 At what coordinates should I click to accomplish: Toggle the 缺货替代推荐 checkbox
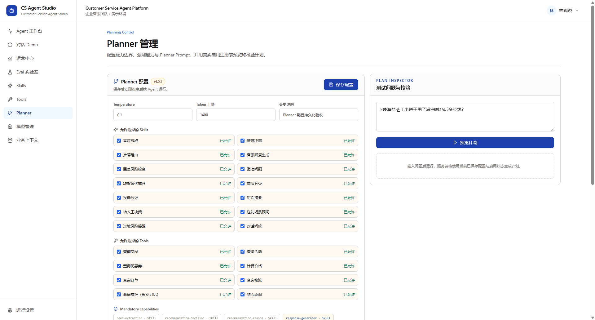click(x=119, y=183)
